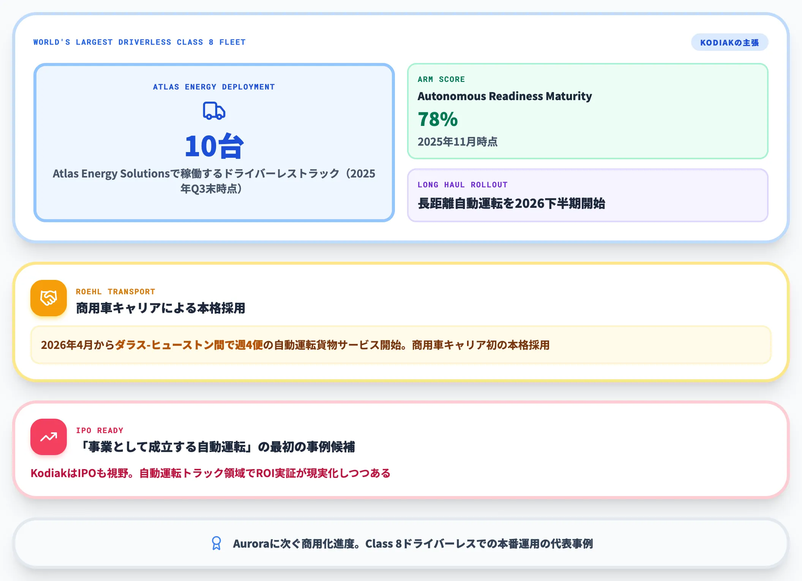Click the 商用車キャリアによる本格採用 heading
802x581 pixels.
pos(161,308)
